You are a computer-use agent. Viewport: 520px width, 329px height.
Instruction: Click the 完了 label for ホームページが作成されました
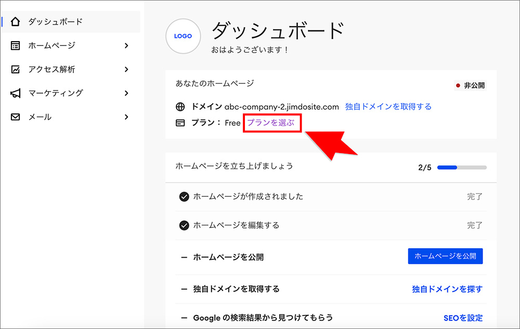(x=475, y=197)
